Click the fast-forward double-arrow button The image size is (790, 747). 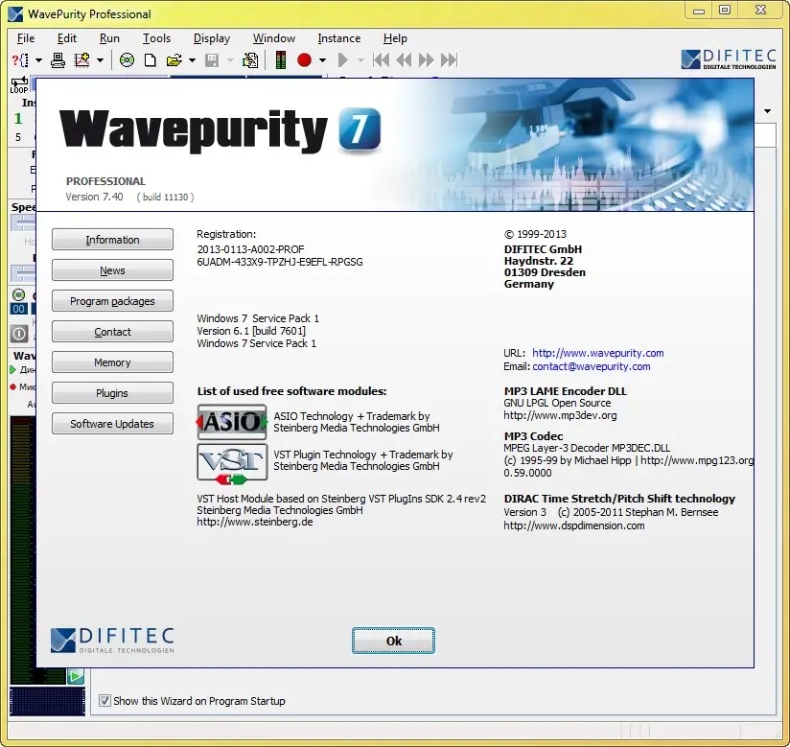click(427, 60)
